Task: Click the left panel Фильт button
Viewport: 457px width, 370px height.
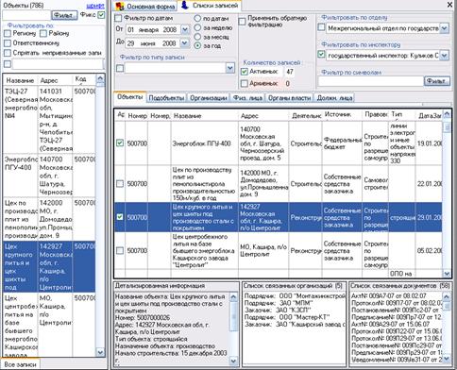Action: tap(64, 15)
